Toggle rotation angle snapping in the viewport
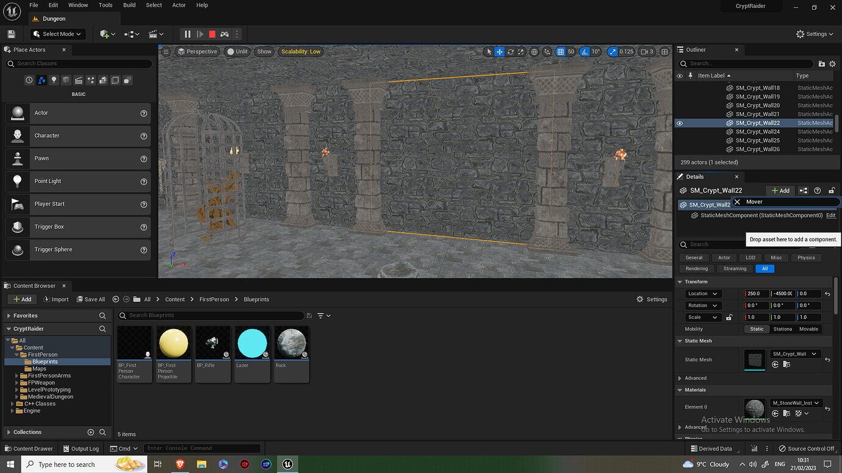Screen dimensions: 842x473 click(x=585, y=52)
